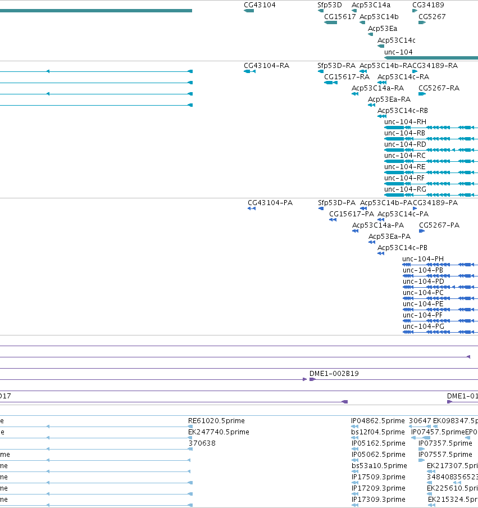
Task: Open the unc-104-PG protein label
Action: coord(424,326)
